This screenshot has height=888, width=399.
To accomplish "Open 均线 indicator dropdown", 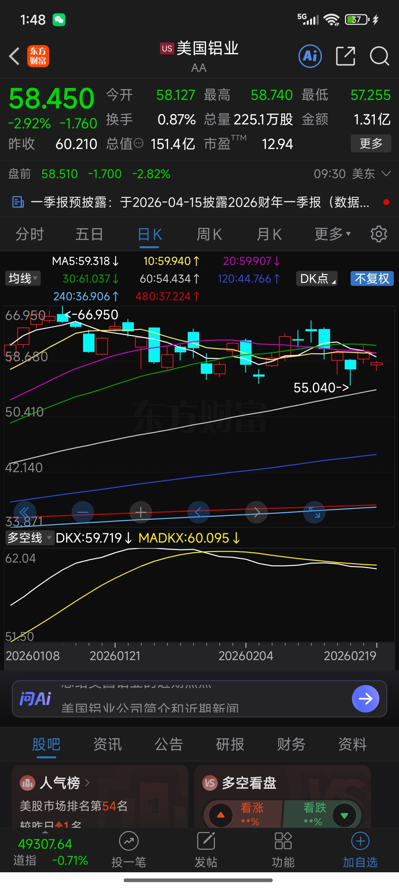I will [23, 278].
